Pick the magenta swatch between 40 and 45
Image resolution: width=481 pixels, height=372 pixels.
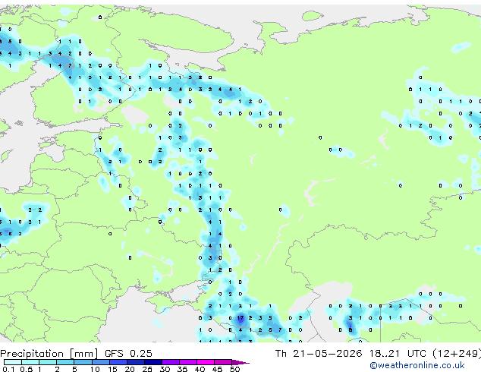click(206, 362)
